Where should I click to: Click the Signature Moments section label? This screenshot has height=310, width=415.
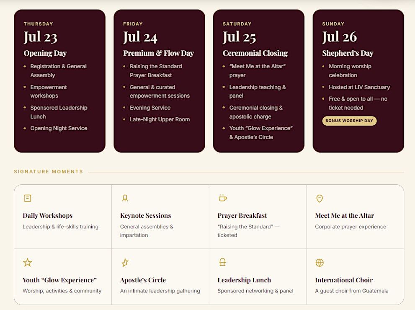[49, 171]
